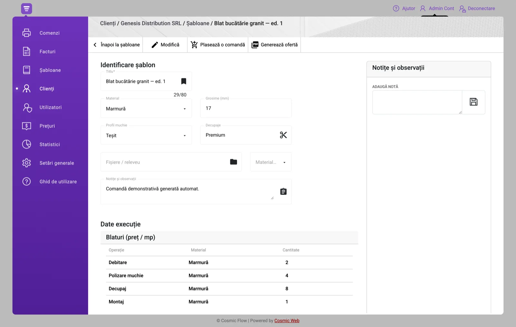Open the Profil muchie dropdown showing Teșit
The height and width of the screenshot is (327, 516).
click(x=146, y=135)
